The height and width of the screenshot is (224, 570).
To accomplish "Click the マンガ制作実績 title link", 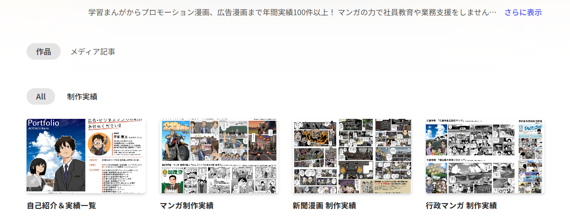I will click(x=186, y=206).
